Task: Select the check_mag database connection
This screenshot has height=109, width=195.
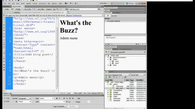Action: (115, 56)
